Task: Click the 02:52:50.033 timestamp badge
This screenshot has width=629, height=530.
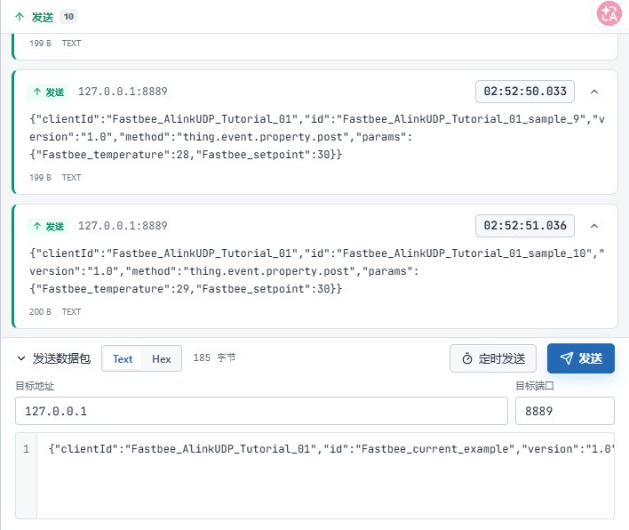Action: tap(525, 92)
